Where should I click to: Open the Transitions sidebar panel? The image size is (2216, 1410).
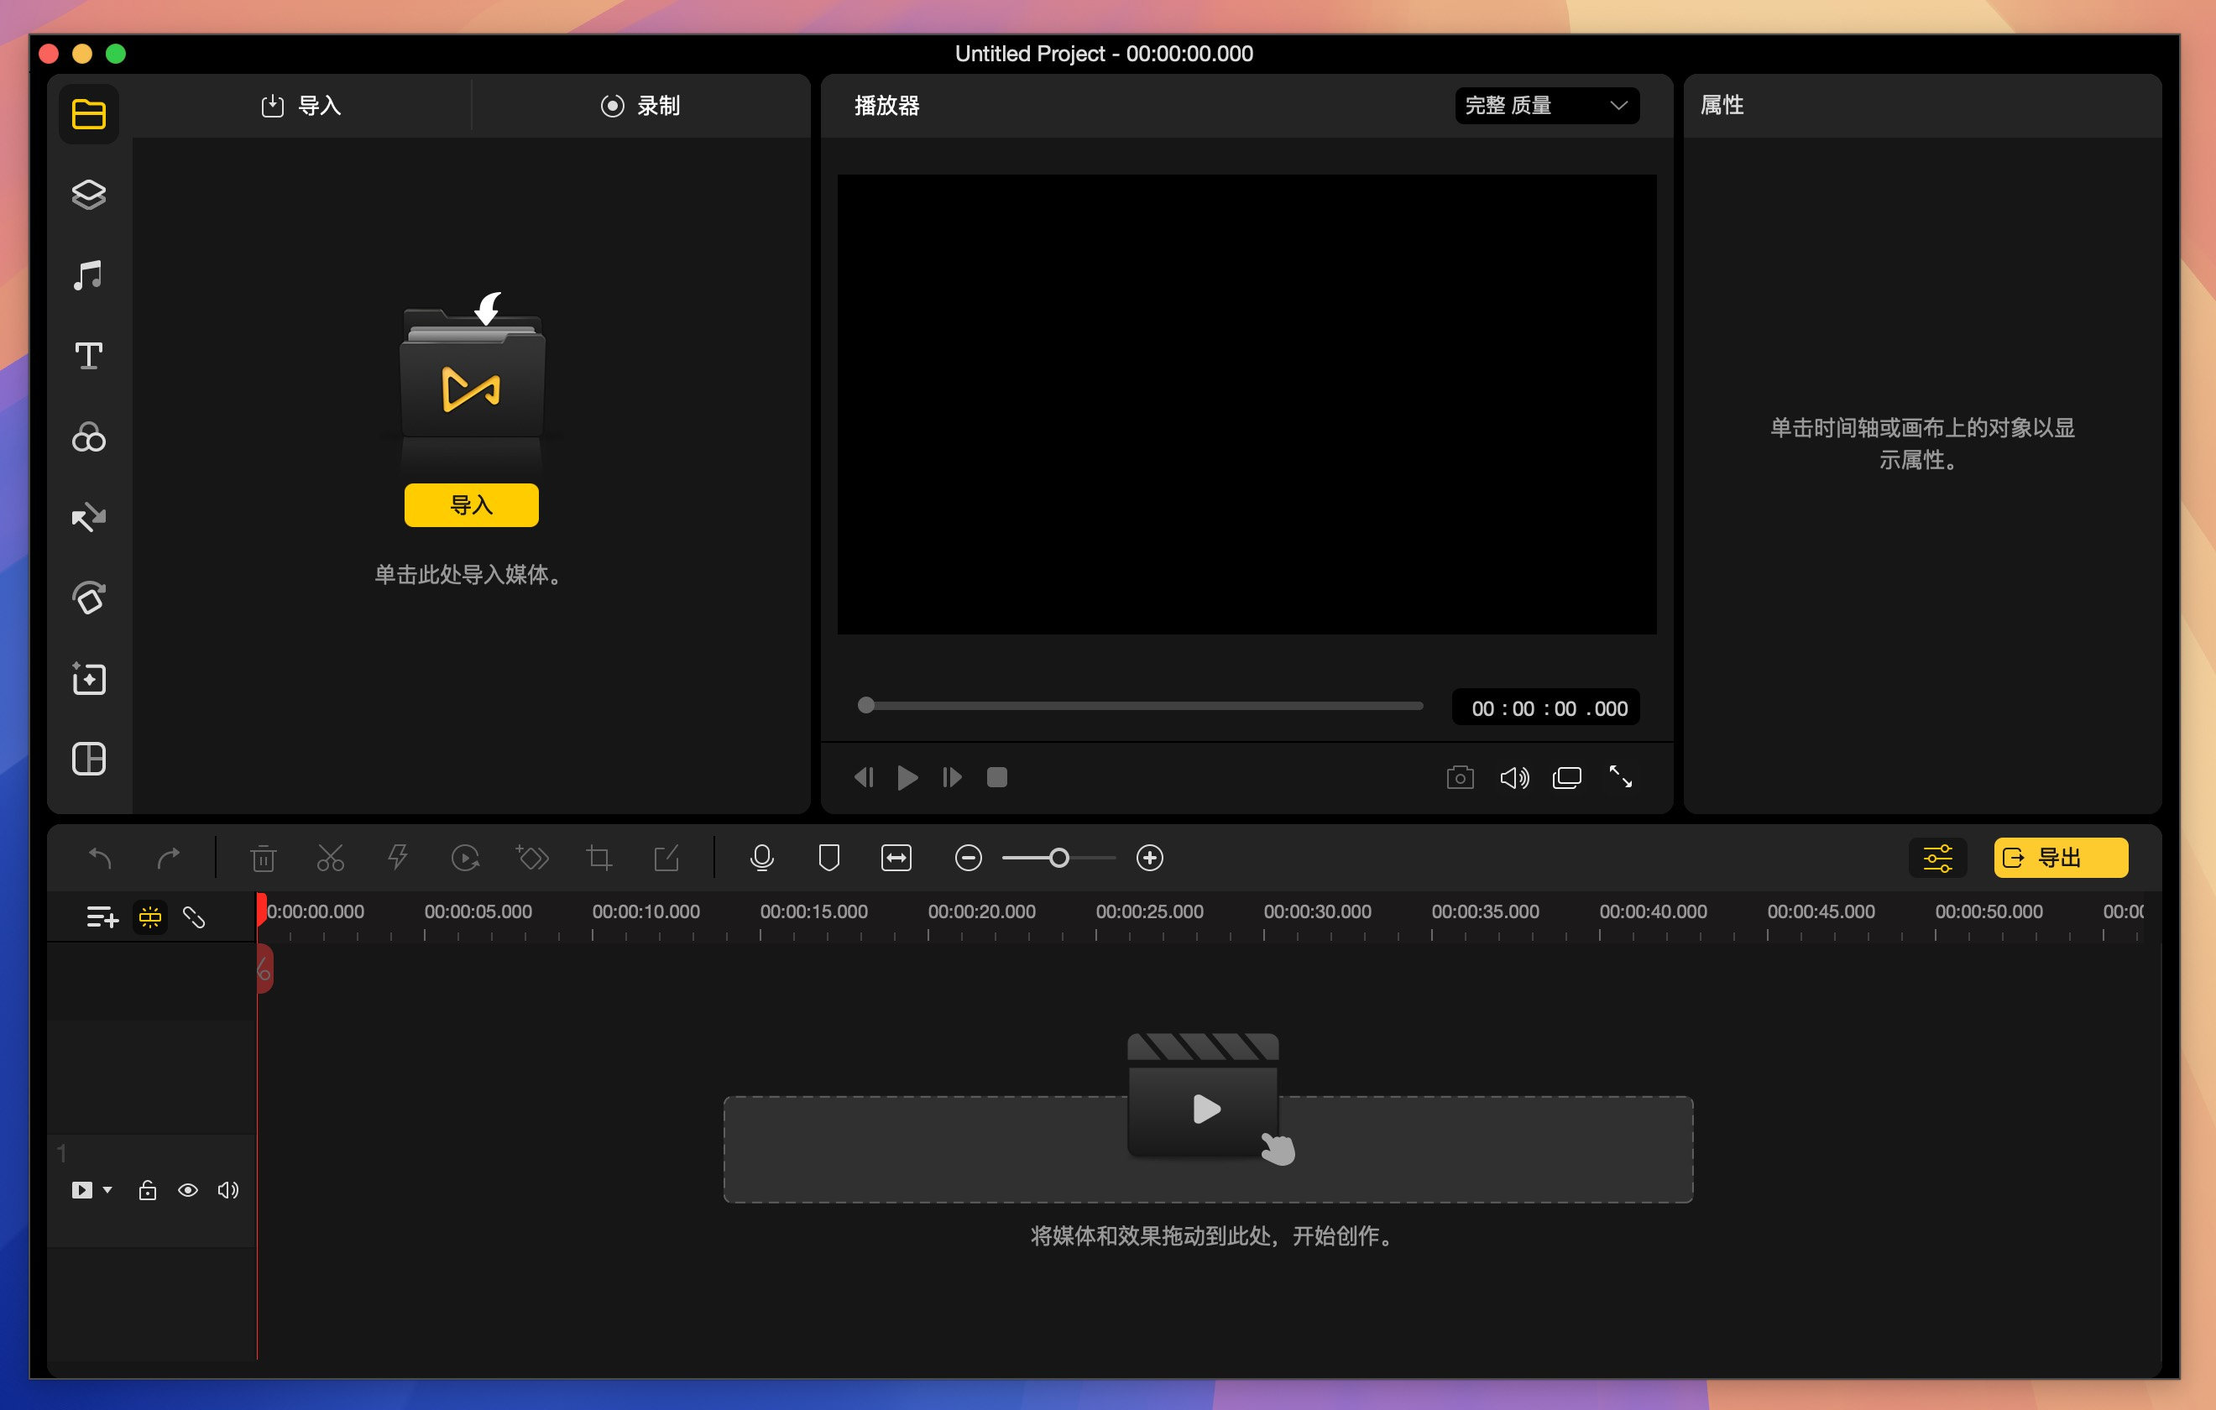click(x=88, y=518)
